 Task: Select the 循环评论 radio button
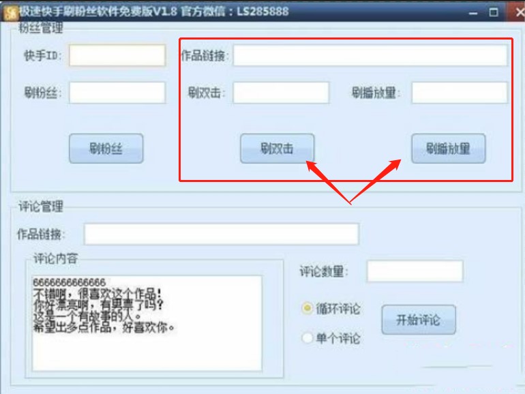[x=307, y=308]
